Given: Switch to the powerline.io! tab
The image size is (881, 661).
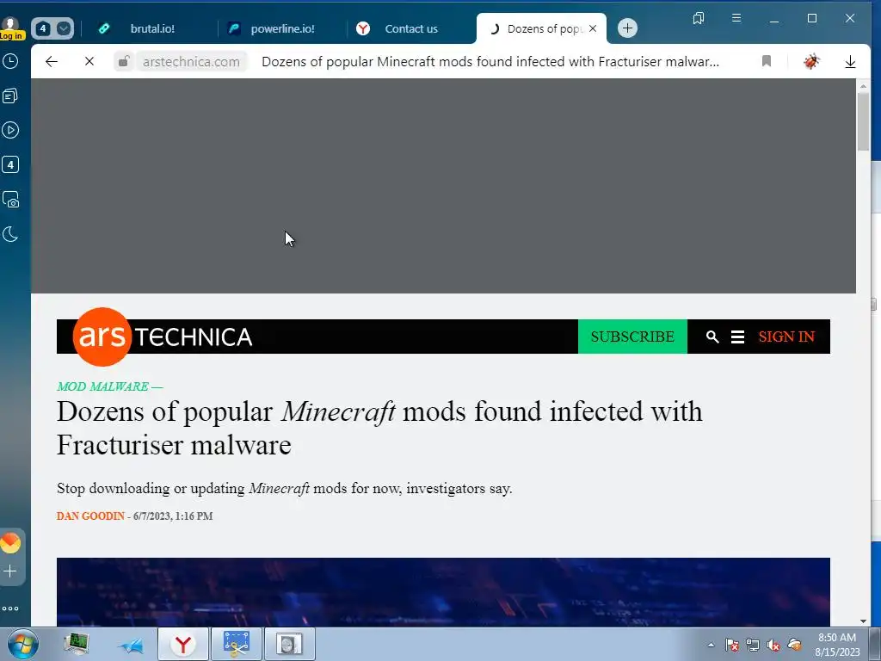Looking at the screenshot, I should tap(281, 28).
